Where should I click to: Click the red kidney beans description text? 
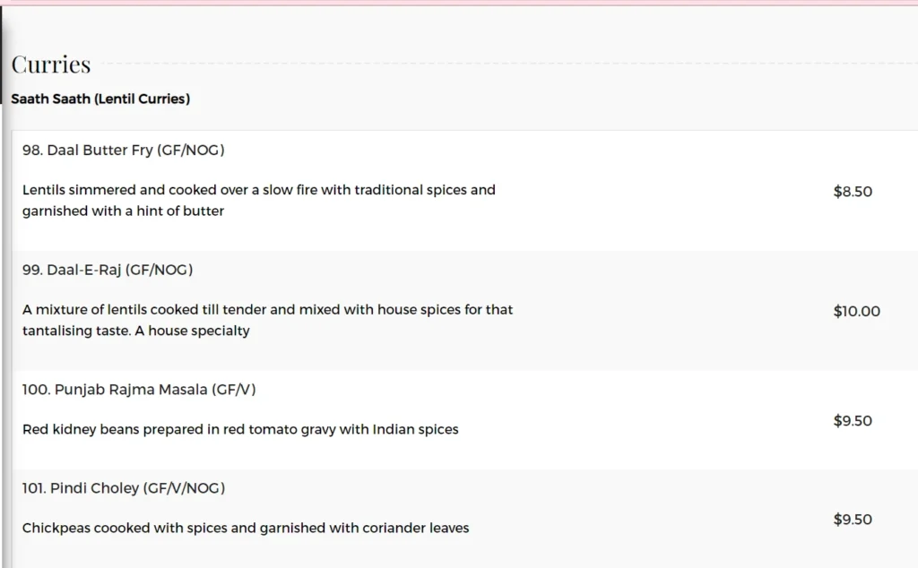240,429
